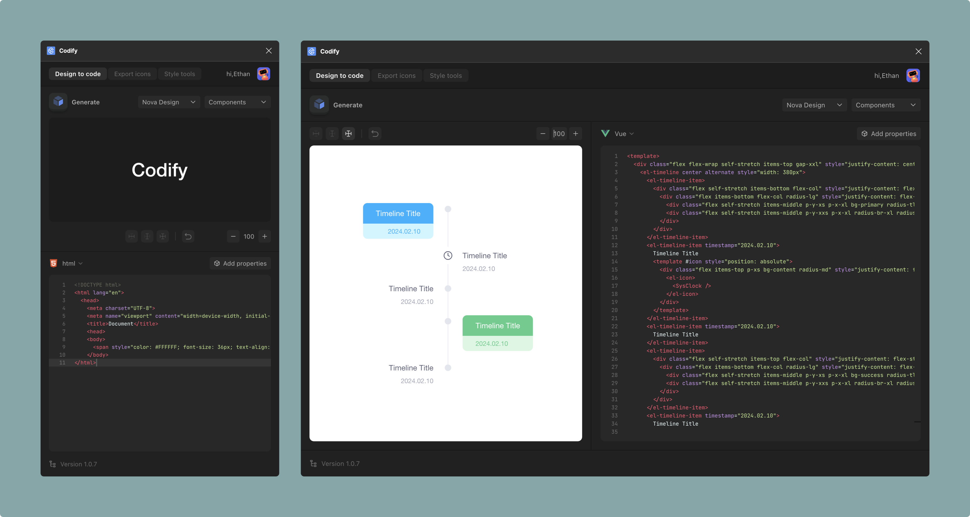
Task: Click version branch icon in large window footer
Action: coord(313,463)
